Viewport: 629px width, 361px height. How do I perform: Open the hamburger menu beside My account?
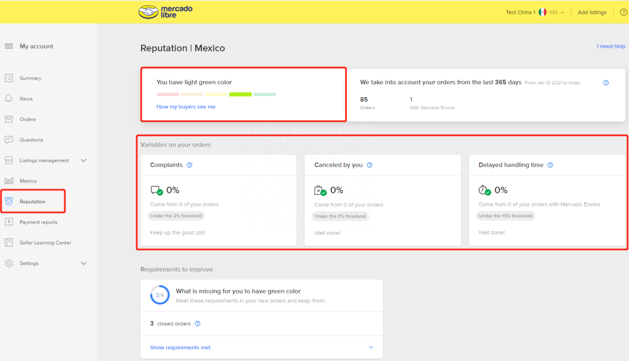[x=9, y=46]
